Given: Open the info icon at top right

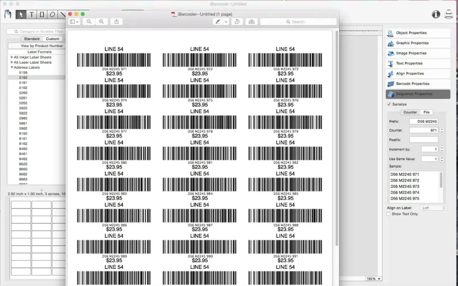Looking at the screenshot, I should [x=436, y=14].
